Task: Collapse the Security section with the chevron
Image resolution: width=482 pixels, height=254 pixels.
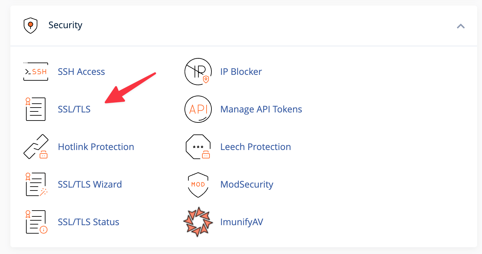Action: [x=461, y=26]
